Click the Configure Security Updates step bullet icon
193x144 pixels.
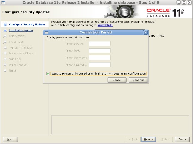[x=5, y=24]
